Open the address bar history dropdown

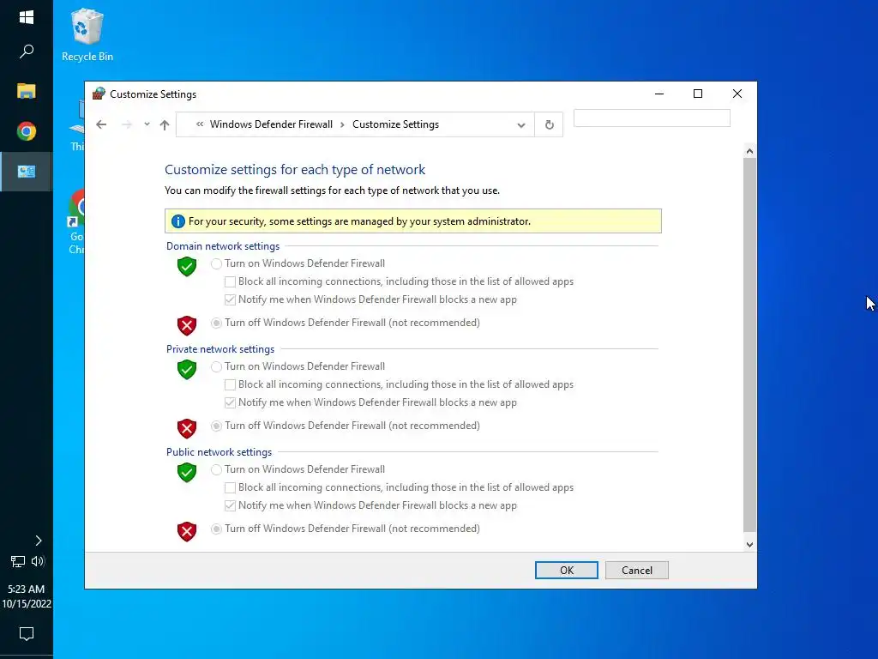coord(521,125)
